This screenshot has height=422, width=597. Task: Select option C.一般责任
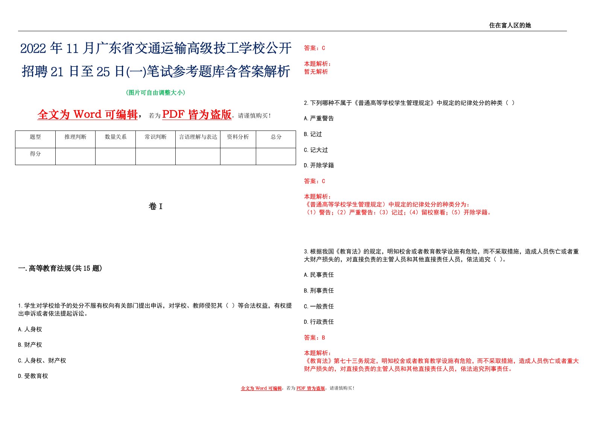click(x=319, y=306)
